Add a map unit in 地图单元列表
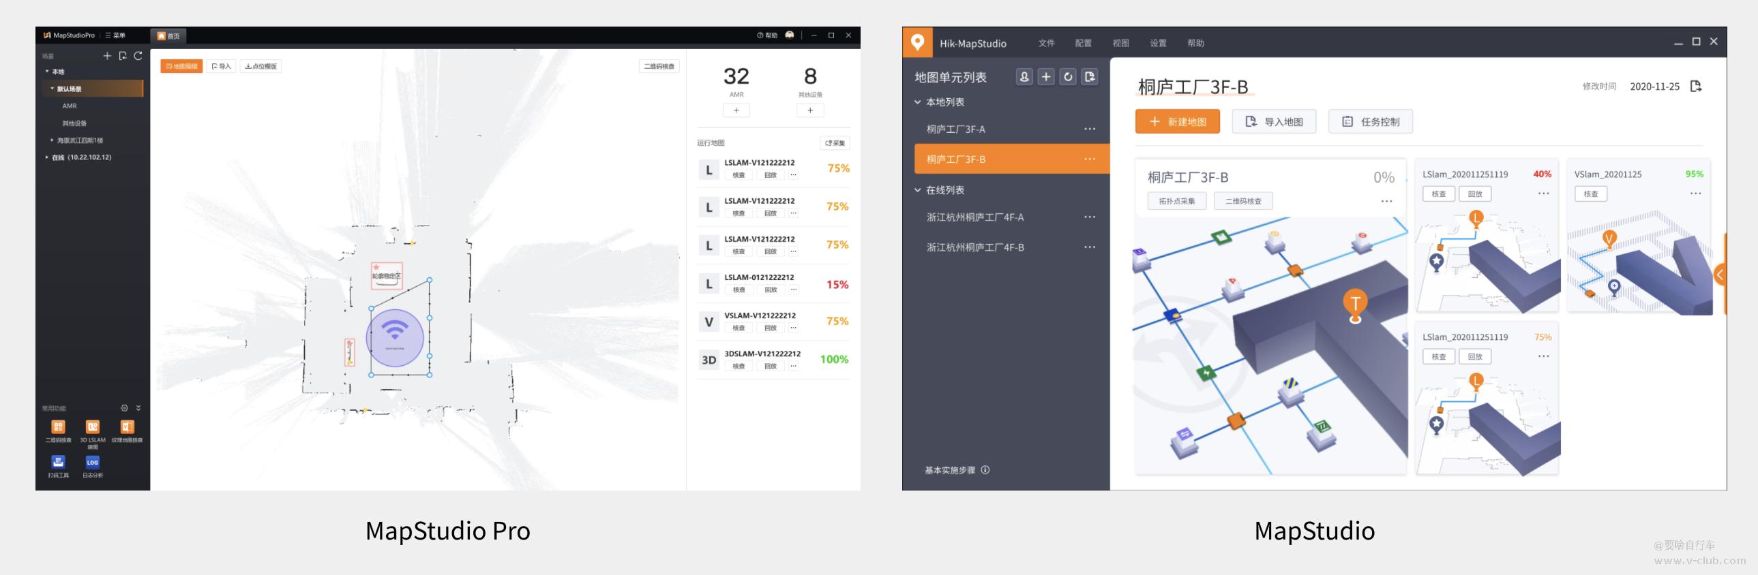Screen dimensions: 1758x575 pos(1046,77)
